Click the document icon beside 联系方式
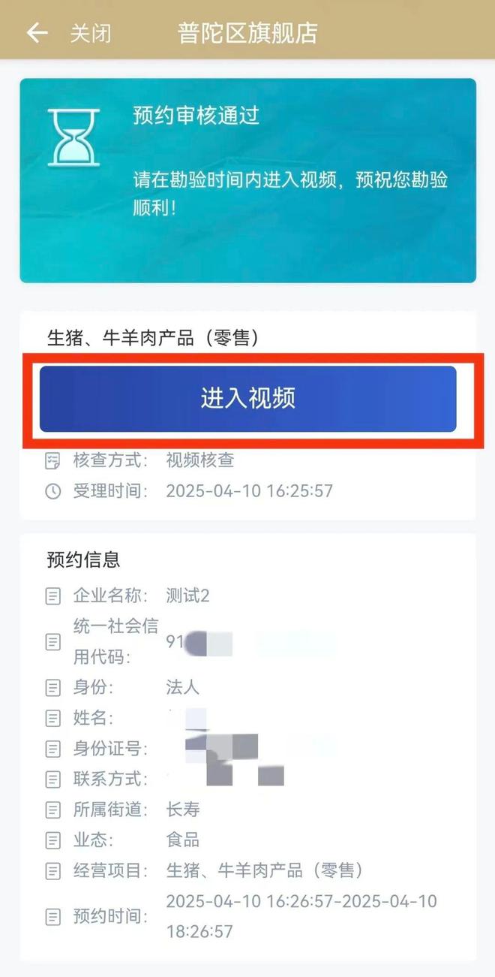 (x=52, y=779)
